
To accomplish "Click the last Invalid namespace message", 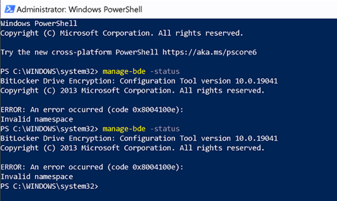I will [x=37, y=177].
